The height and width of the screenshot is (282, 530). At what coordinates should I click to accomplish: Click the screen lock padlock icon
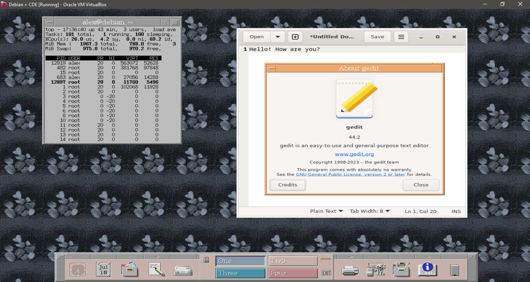tap(206, 260)
